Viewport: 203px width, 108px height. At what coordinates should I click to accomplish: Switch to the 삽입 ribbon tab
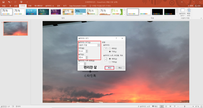[x=16, y=6]
